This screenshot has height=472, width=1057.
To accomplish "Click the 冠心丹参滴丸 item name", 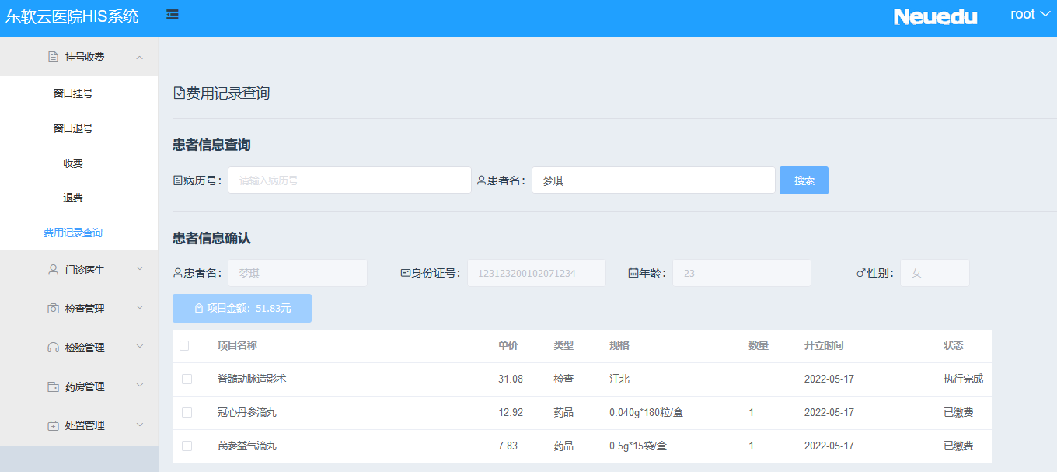I will point(247,413).
